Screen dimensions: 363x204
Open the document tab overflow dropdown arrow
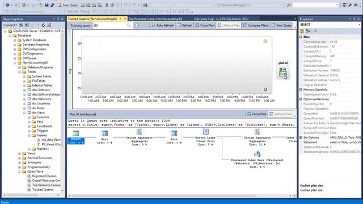click(x=295, y=19)
